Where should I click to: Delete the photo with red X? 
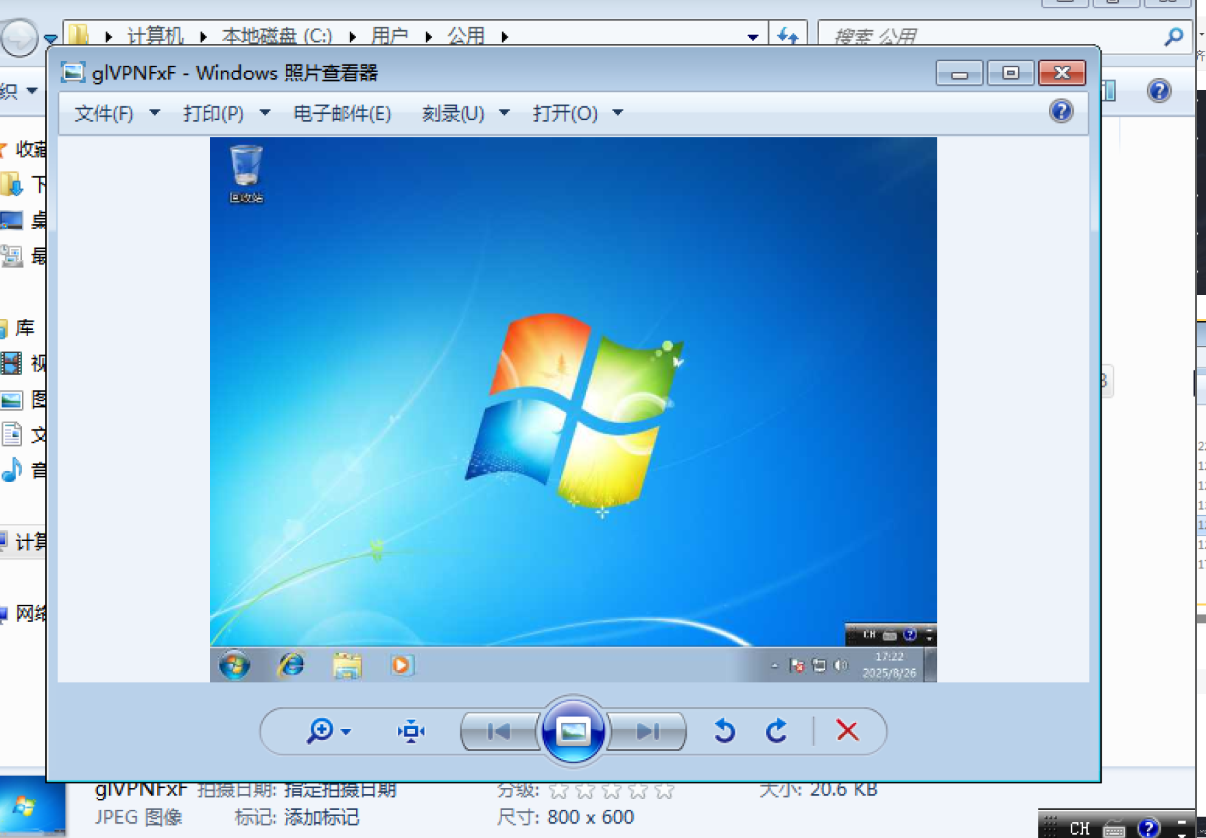coord(848,730)
